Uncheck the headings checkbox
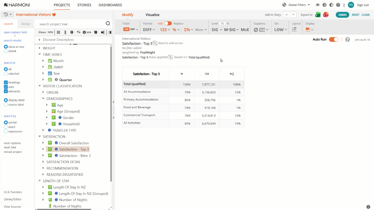The height and width of the screenshot is (210, 374). point(6,83)
